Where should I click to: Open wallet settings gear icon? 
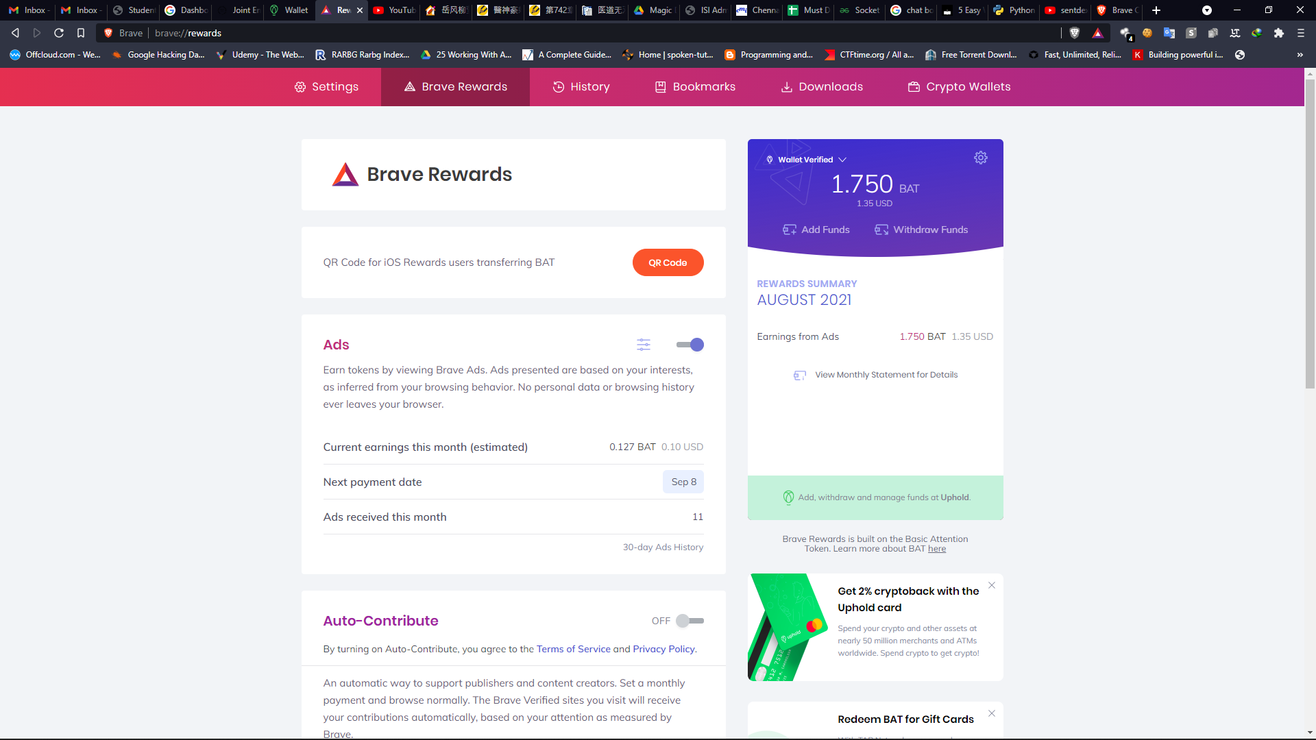click(981, 158)
